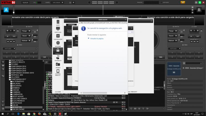Open the Transmitir broadcast section
This screenshot has width=206, height=116.
pos(58,58)
